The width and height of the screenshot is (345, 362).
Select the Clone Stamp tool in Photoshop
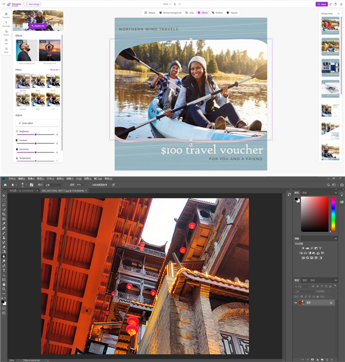tap(3, 238)
